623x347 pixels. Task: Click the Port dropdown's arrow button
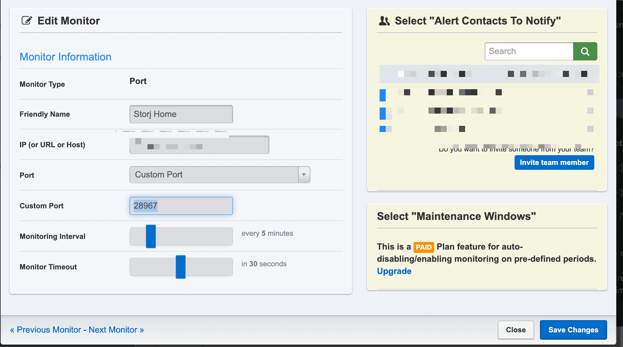point(304,175)
